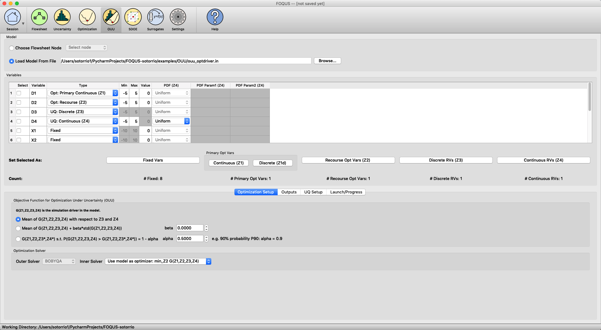Open the Type dropdown for variable D3
Image resolution: width=601 pixels, height=330 pixels.
[x=83, y=112]
